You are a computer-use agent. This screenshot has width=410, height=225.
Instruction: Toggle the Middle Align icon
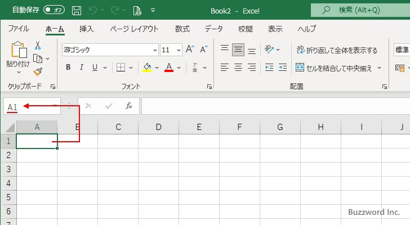click(x=238, y=49)
